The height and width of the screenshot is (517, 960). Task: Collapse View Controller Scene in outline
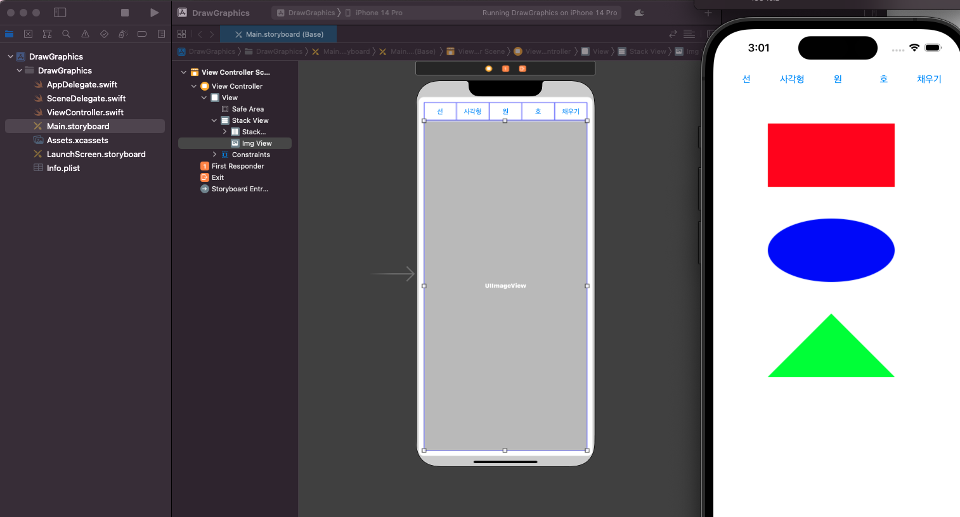pos(184,72)
